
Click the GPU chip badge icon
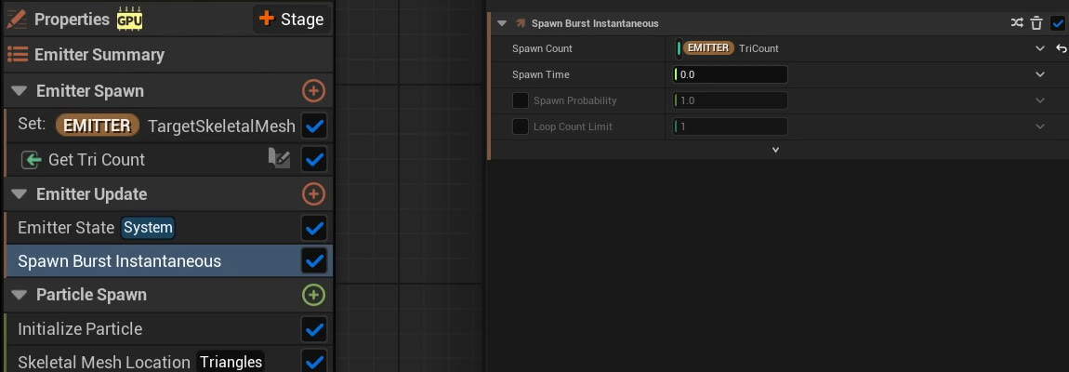pyautogui.click(x=129, y=20)
